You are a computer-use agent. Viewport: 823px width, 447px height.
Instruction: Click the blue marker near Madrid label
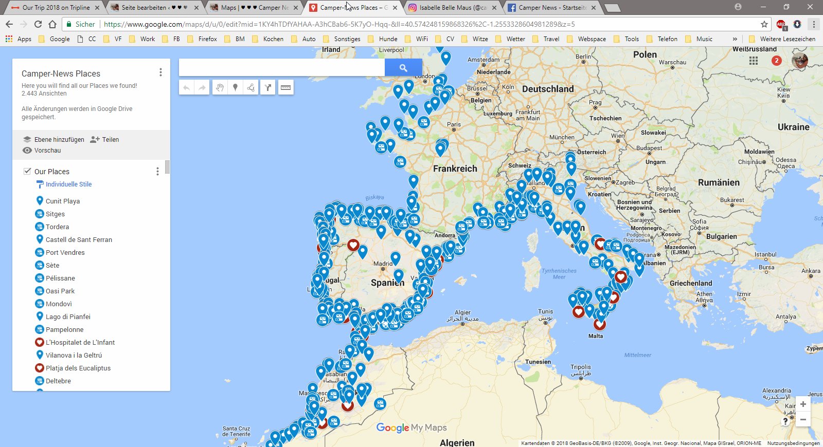point(395,258)
